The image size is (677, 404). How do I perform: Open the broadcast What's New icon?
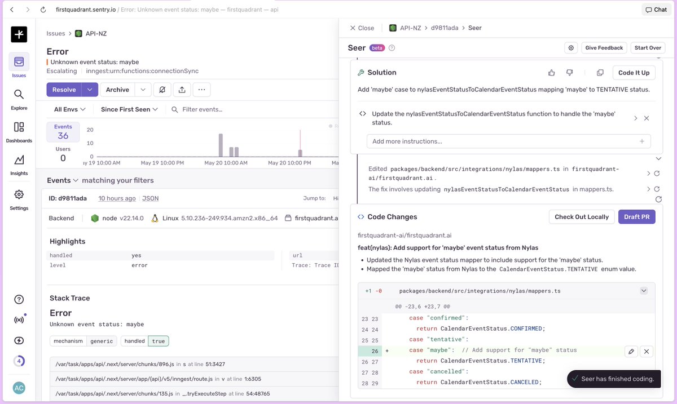pos(19,320)
